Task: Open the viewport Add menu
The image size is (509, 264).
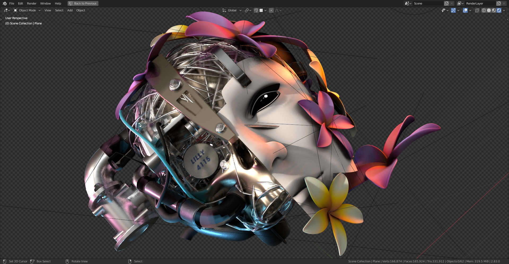Action: pyautogui.click(x=70, y=10)
